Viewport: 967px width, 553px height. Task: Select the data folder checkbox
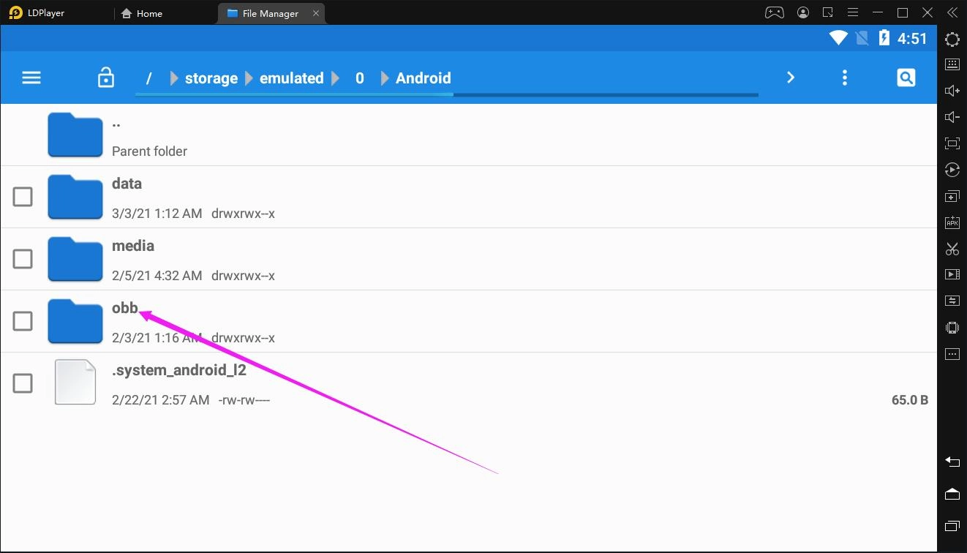(x=23, y=196)
